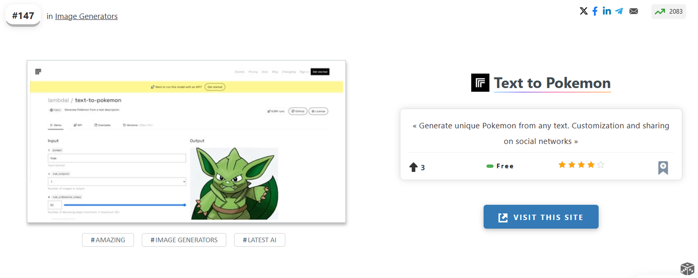Rate the tool using the five-star rating
Image resolution: width=698 pixels, height=278 pixels.
(581, 165)
